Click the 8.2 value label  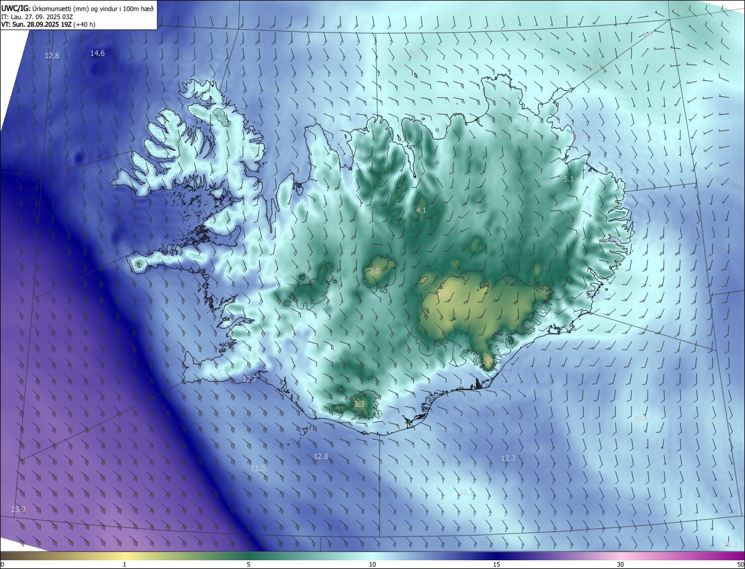[680, 10]
